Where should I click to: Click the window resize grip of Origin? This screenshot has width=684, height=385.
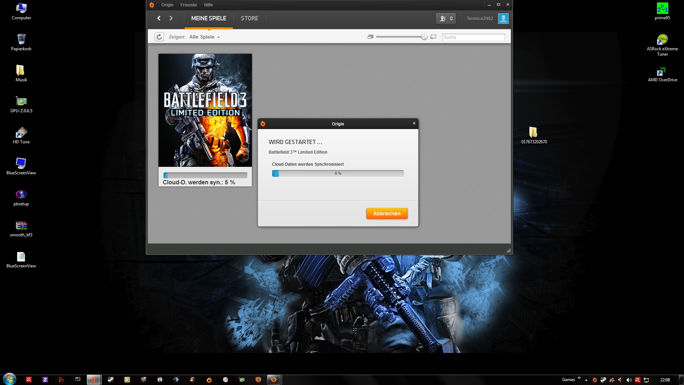[x=508, y=251]
